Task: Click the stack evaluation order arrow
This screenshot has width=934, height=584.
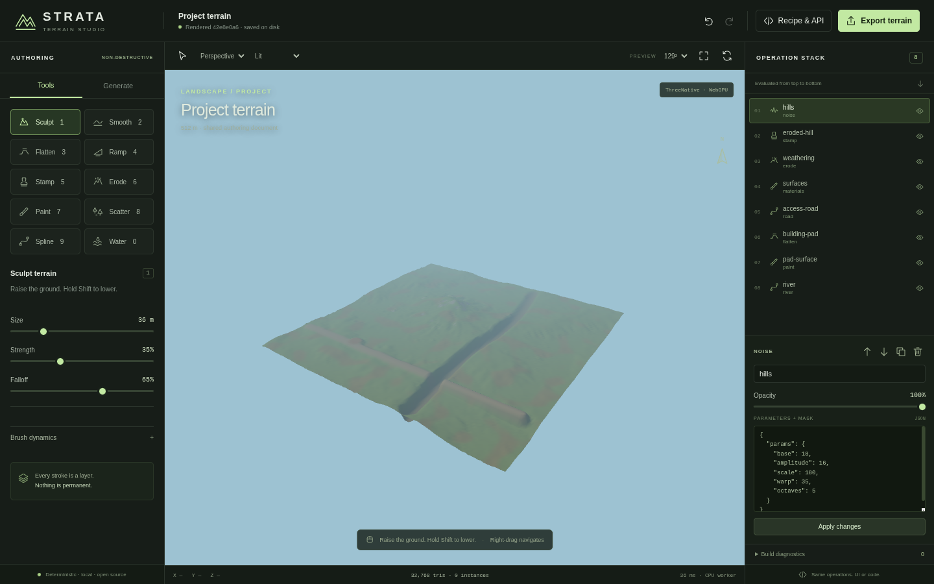Action: [920, 84]
